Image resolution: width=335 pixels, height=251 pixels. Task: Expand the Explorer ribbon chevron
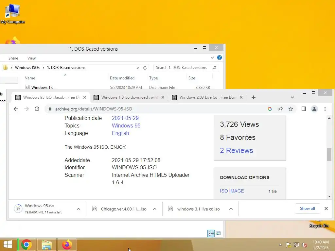coord(212,58)
